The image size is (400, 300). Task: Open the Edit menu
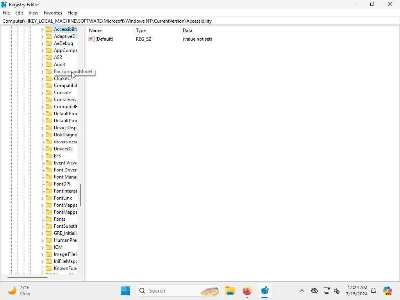(x=19, y=13)
